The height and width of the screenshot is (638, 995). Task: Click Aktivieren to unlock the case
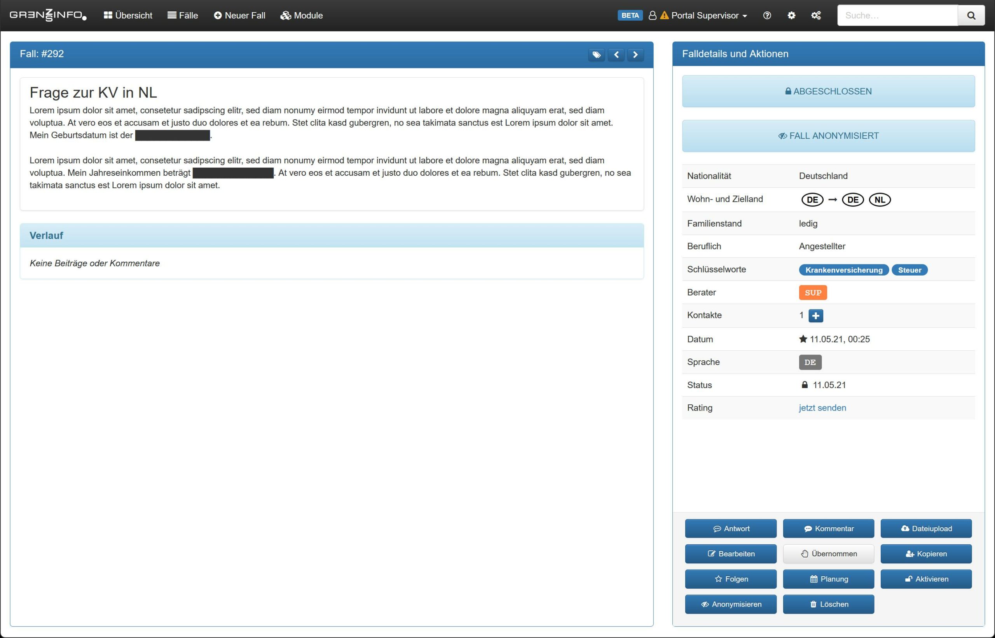pyautogui.click(x=926, y=579)
